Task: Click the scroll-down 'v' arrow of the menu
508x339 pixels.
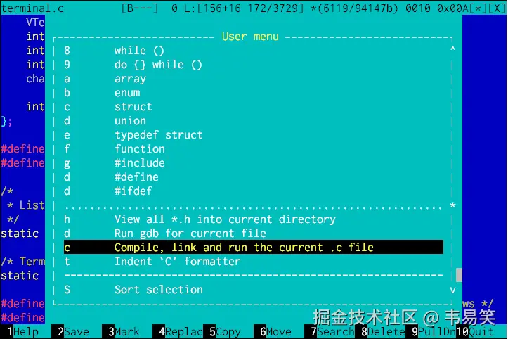Action: pyautogui.click(x=452, y=290)
